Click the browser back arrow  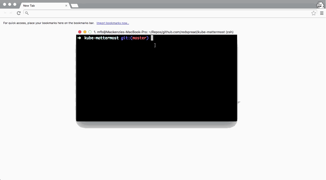pos(5,13)
